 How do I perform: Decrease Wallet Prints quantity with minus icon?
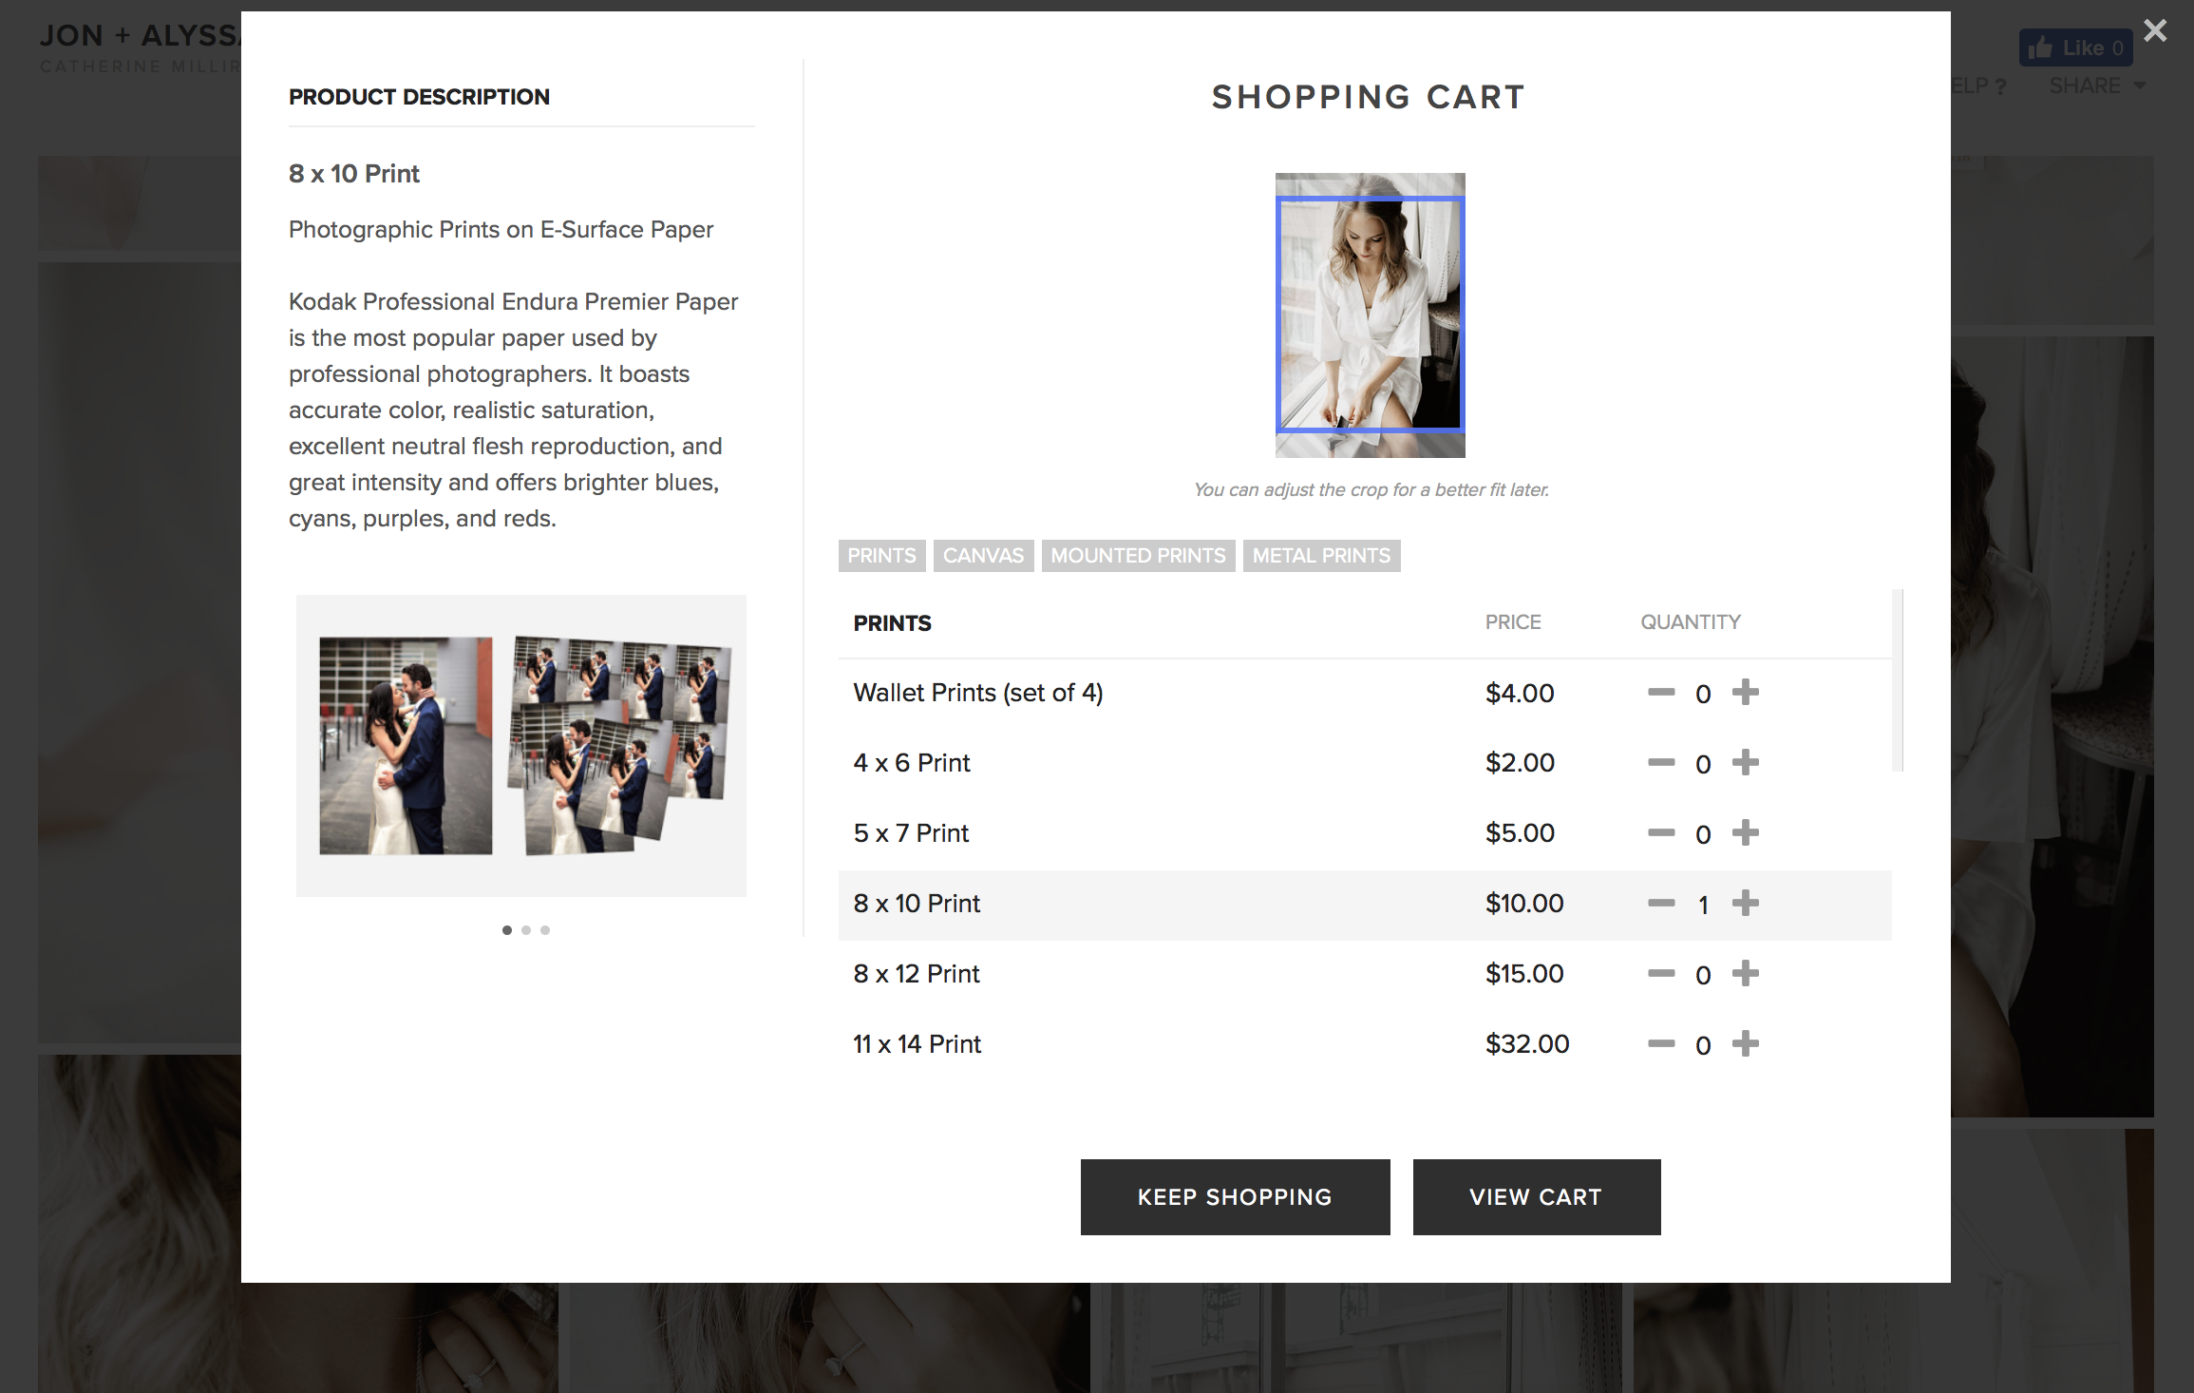pyautogui.click(x=1661, y=693)
